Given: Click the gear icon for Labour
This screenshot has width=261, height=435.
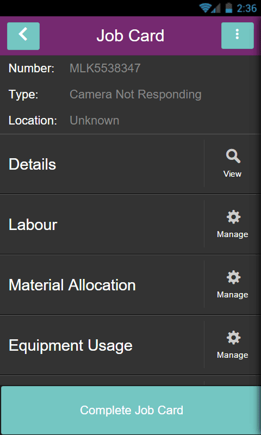Looking at the screenshot, I should pos(234,217).
